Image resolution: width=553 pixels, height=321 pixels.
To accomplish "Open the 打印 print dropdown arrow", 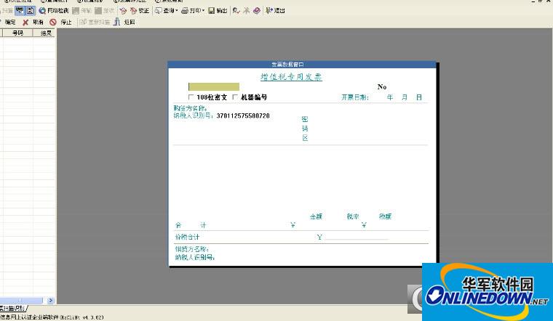I will (203, 11).
